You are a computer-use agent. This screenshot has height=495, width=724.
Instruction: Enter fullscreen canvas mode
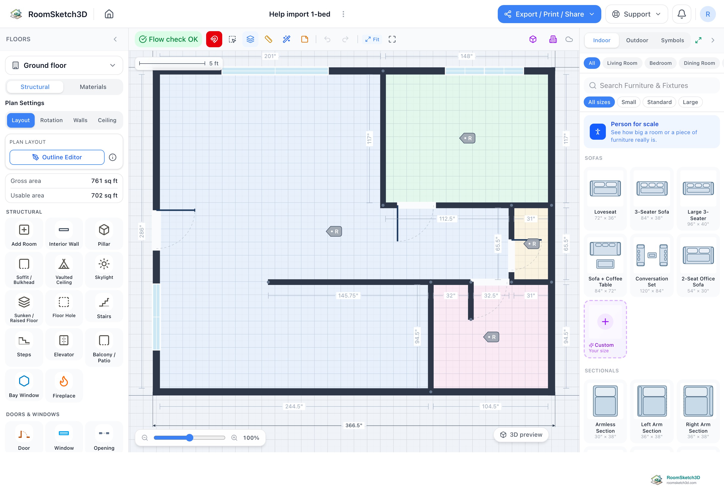(392, 39)
